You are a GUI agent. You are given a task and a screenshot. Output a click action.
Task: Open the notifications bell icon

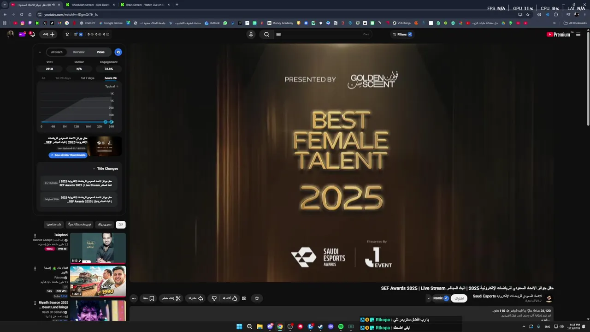pyautogui.click(x=32, y=34)
